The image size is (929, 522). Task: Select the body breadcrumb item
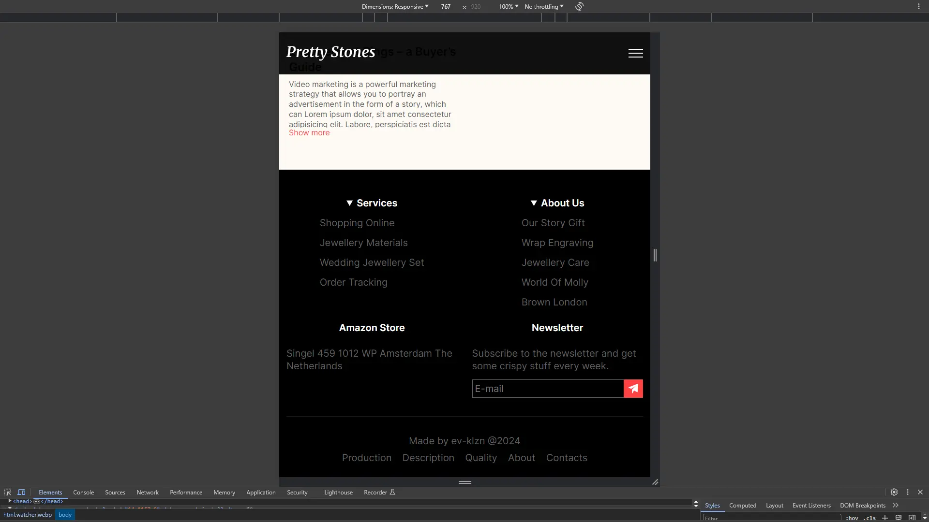tap(65, 515)
